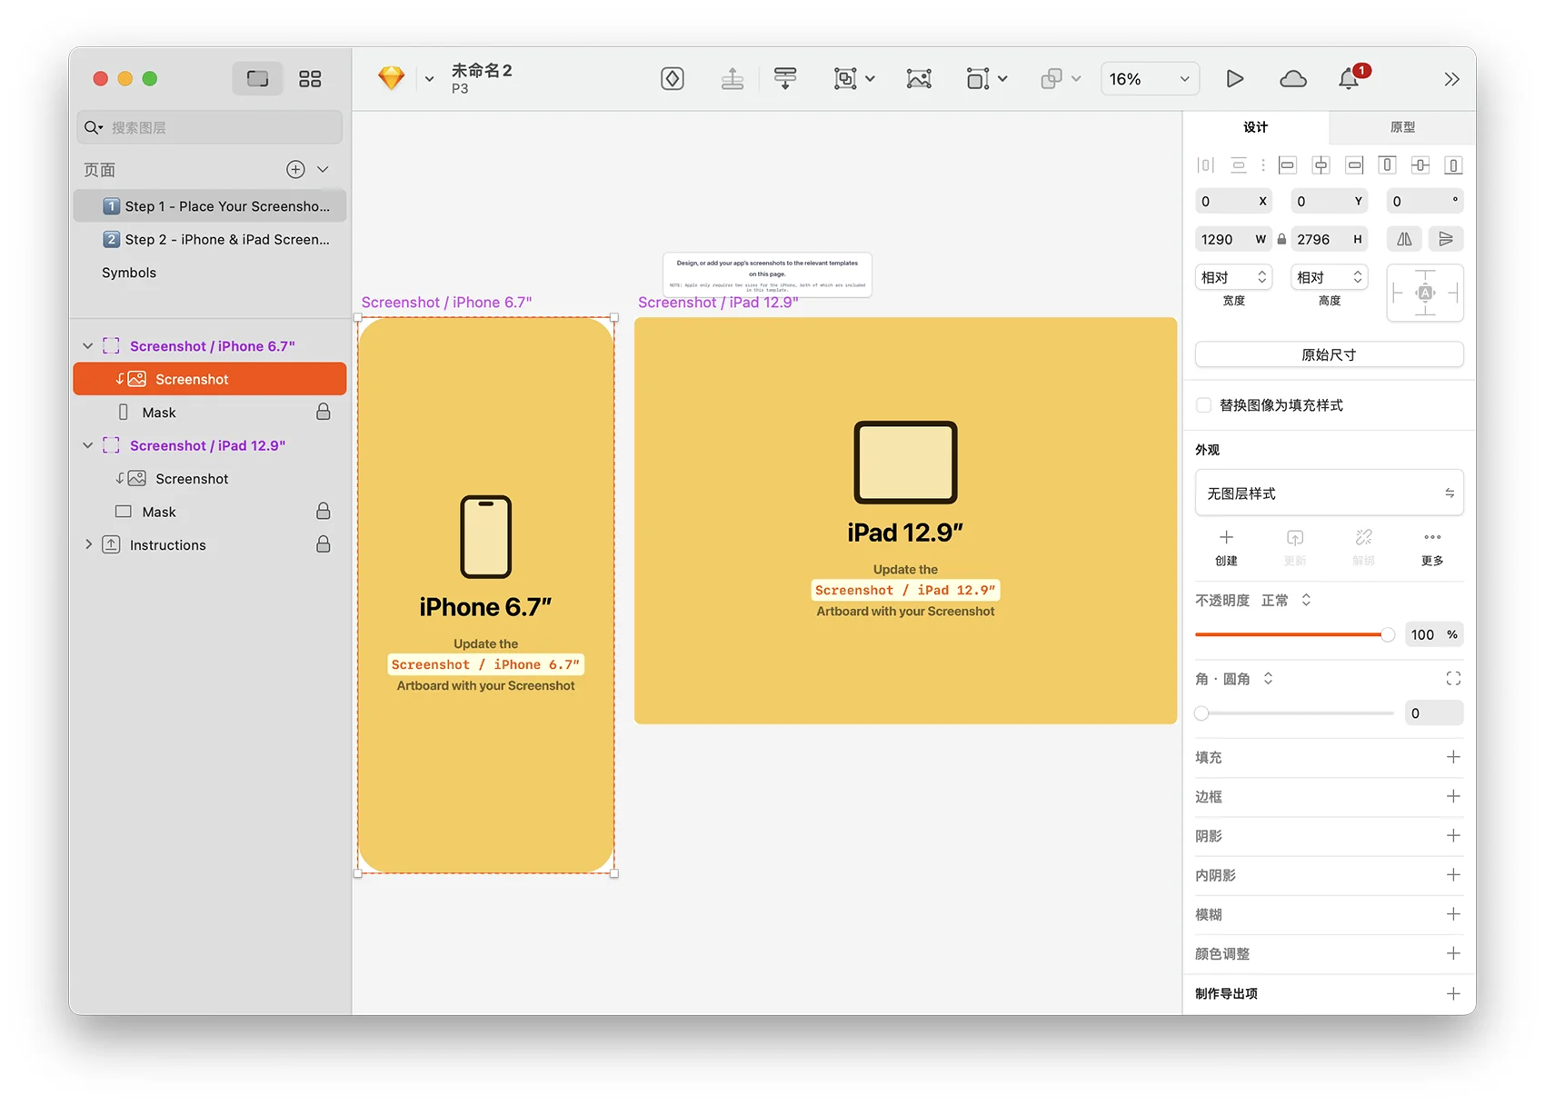Click the layer search field

(x=210, y=127)
